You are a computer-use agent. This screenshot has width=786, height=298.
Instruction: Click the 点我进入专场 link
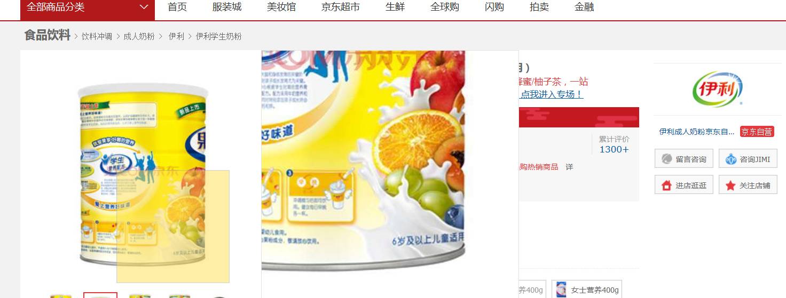[551, 94]
